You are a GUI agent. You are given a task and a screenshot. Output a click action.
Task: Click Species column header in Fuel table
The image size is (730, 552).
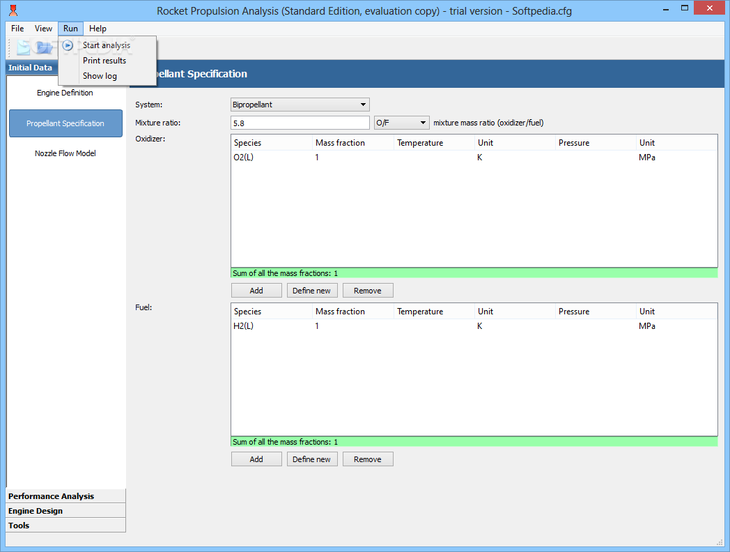tap(272, 312)
